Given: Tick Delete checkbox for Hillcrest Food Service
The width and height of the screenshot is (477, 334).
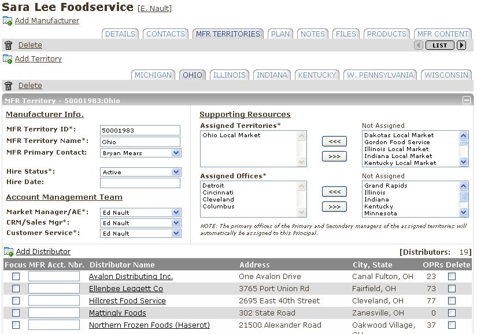Looking at the screenshot, I should click(x=452, y=301).
